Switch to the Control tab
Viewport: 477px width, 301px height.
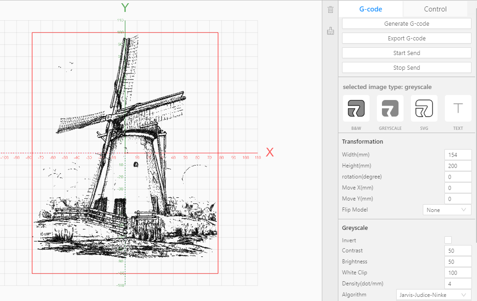click(435, 9)
